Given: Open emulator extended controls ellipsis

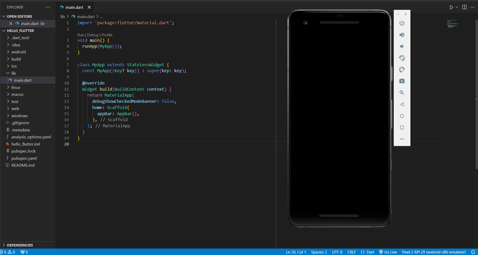Looking at the screenshot, I should (402, 139).
